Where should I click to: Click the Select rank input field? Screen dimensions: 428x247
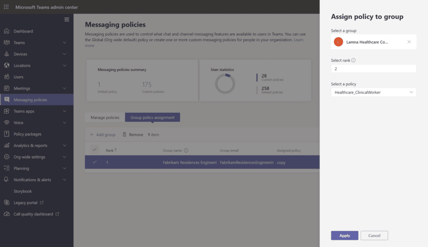tap(373, 69)
